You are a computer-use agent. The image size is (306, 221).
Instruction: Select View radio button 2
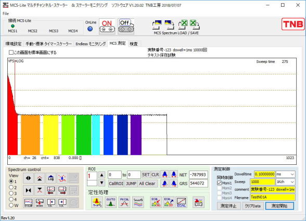click(x=11, y=187)
